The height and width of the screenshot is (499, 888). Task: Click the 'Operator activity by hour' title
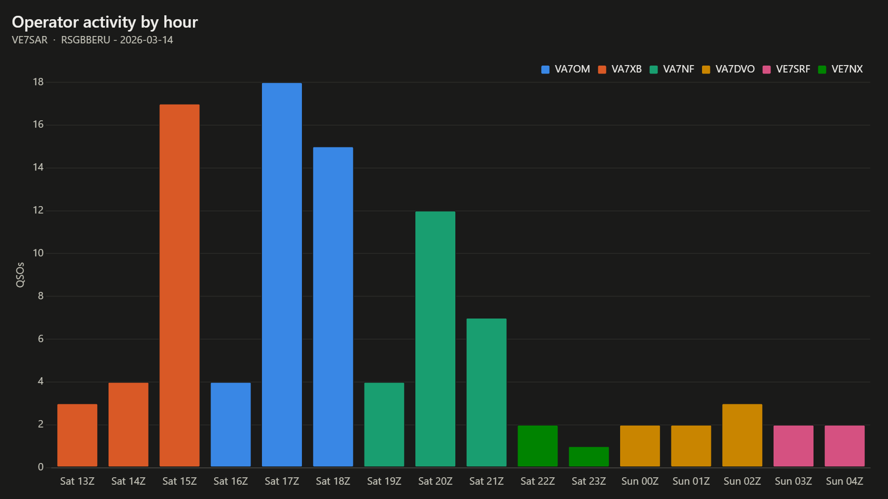[x=105, y=22]
